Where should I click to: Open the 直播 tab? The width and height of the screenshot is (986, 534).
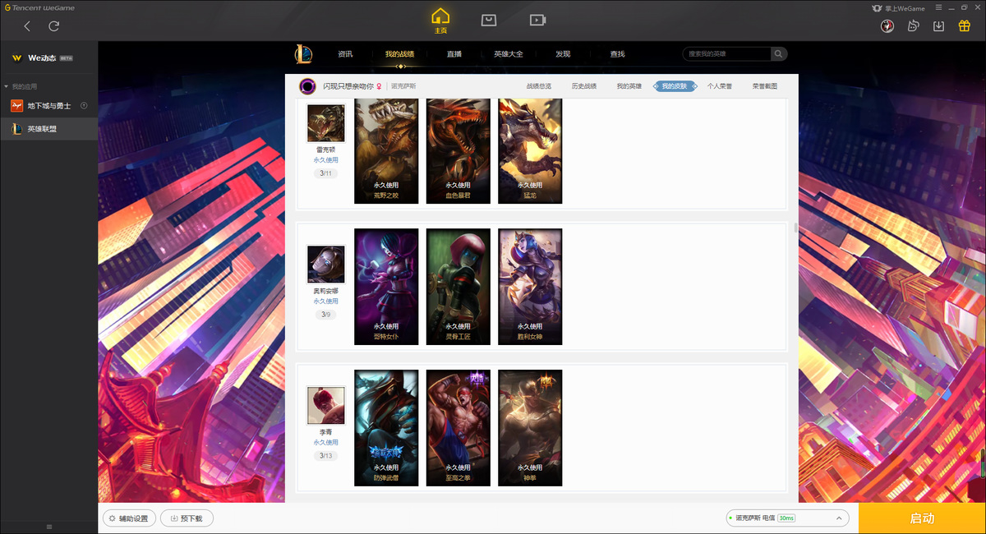pos(454,54)
